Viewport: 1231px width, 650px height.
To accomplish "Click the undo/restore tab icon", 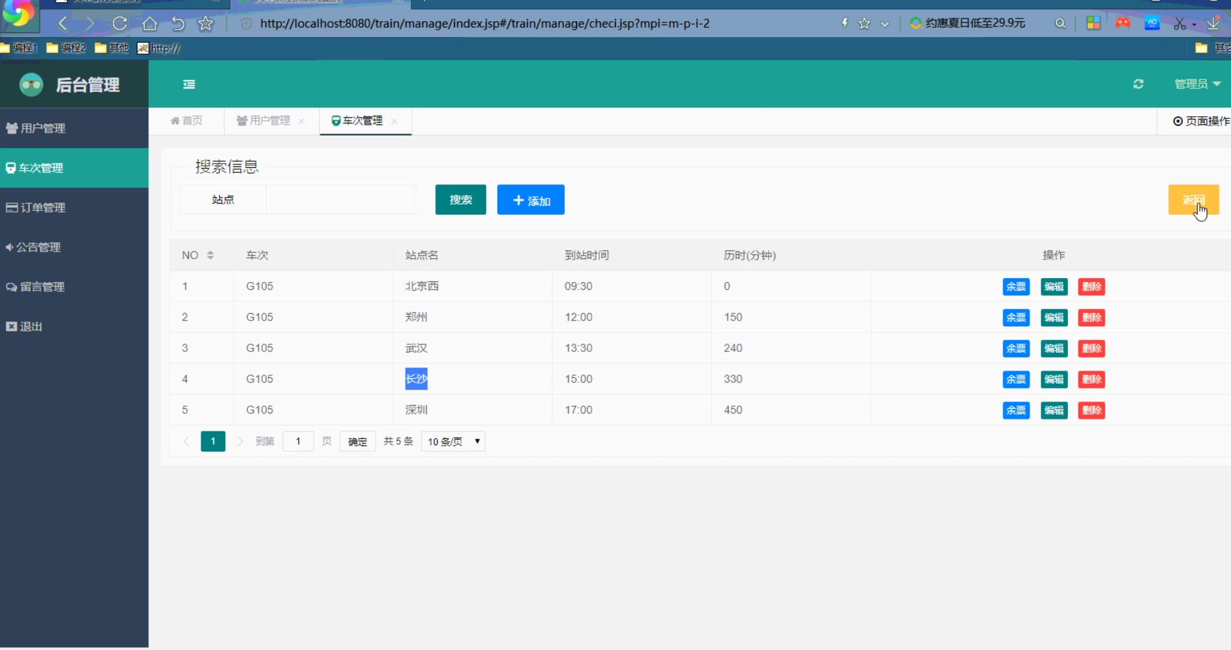I will (x=178, y=24).
